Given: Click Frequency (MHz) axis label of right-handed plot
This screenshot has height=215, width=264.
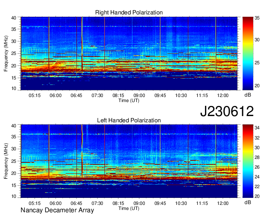Looking at the screenshot, I should point(6,53).
